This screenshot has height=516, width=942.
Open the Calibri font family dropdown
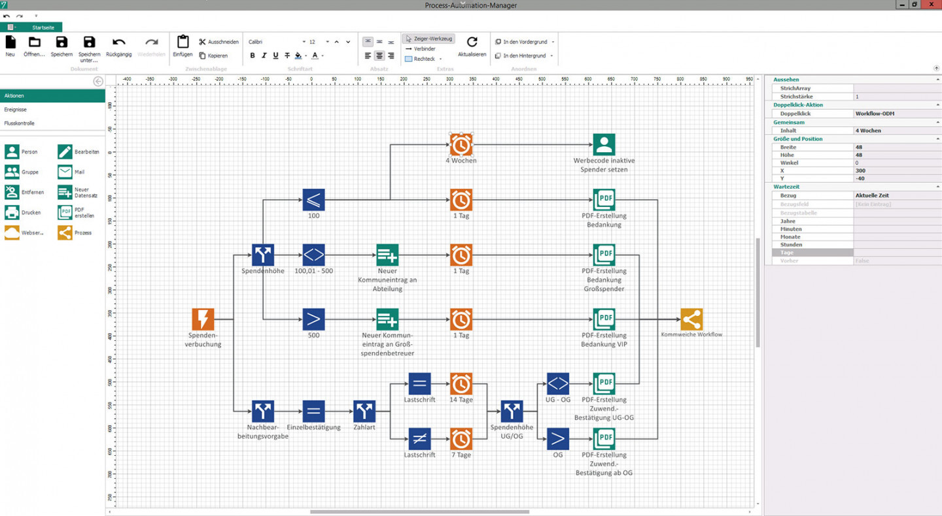point(304,42)
